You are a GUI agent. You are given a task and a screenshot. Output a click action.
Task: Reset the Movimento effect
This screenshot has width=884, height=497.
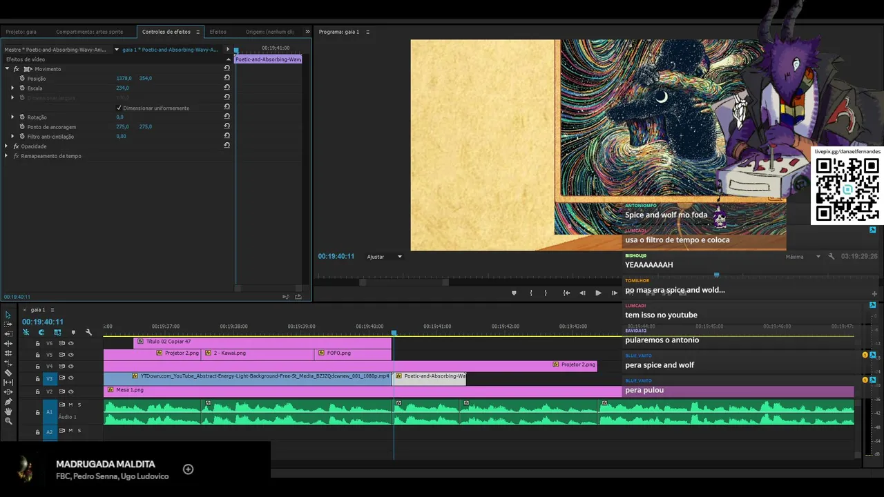point(227,68)
